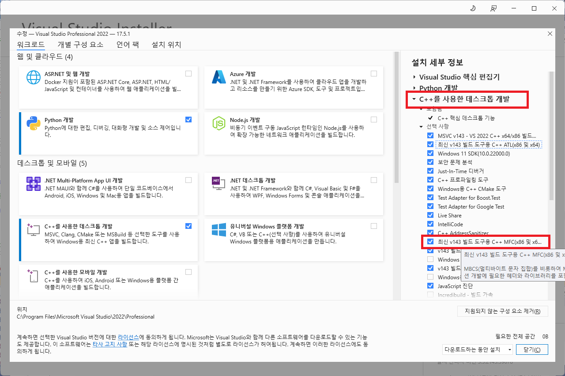Screen dimensions: 565x376
Task: Uncheck MSVC v143 VS 2022 C++ build tools
Action: [430, 136]
